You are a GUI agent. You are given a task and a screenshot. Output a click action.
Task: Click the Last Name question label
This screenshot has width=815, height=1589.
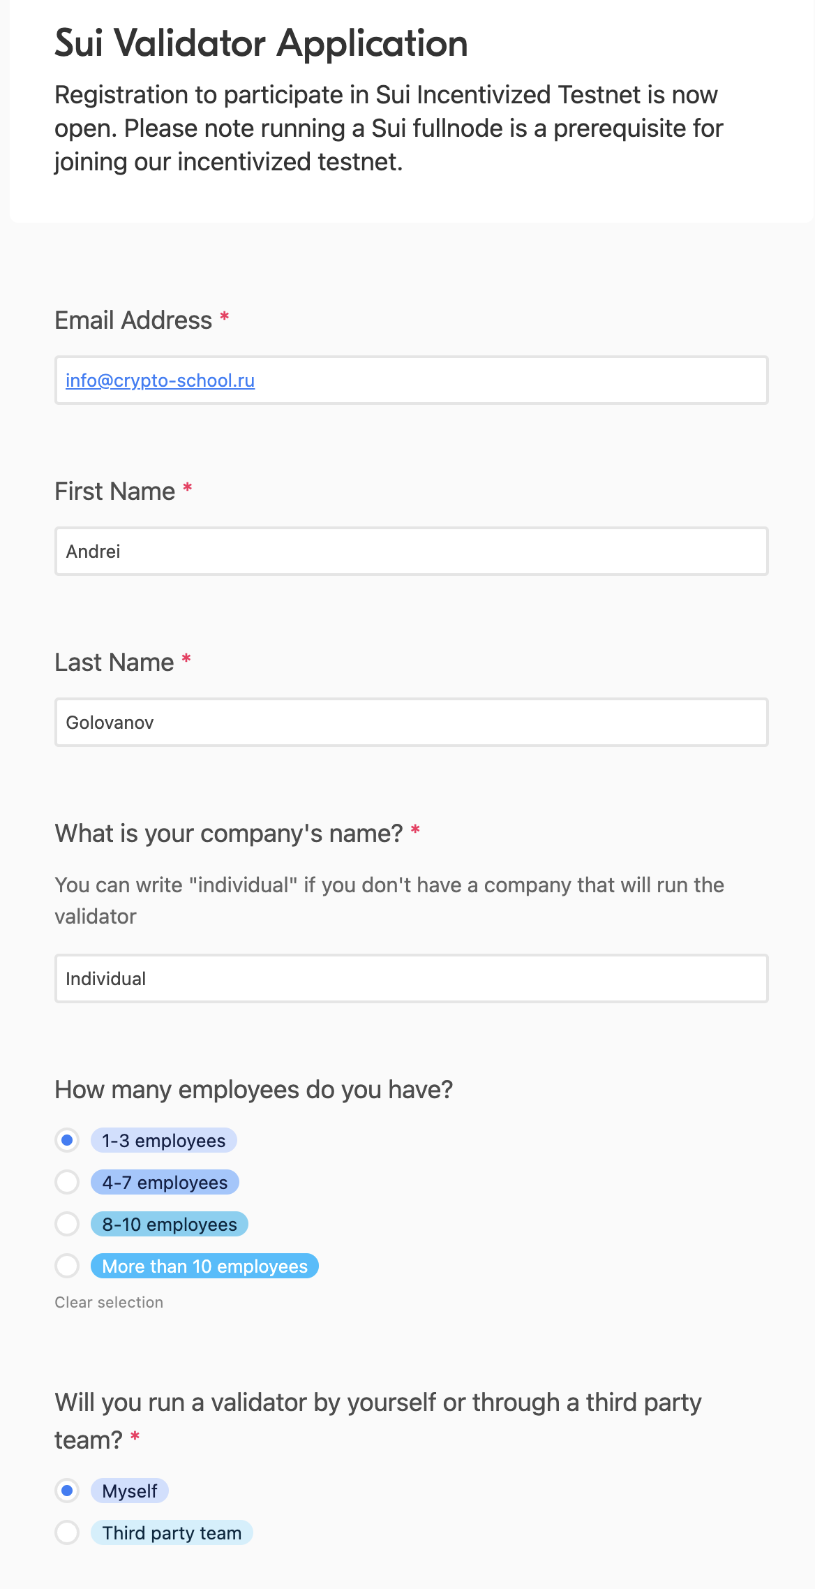tap(114, 663)
